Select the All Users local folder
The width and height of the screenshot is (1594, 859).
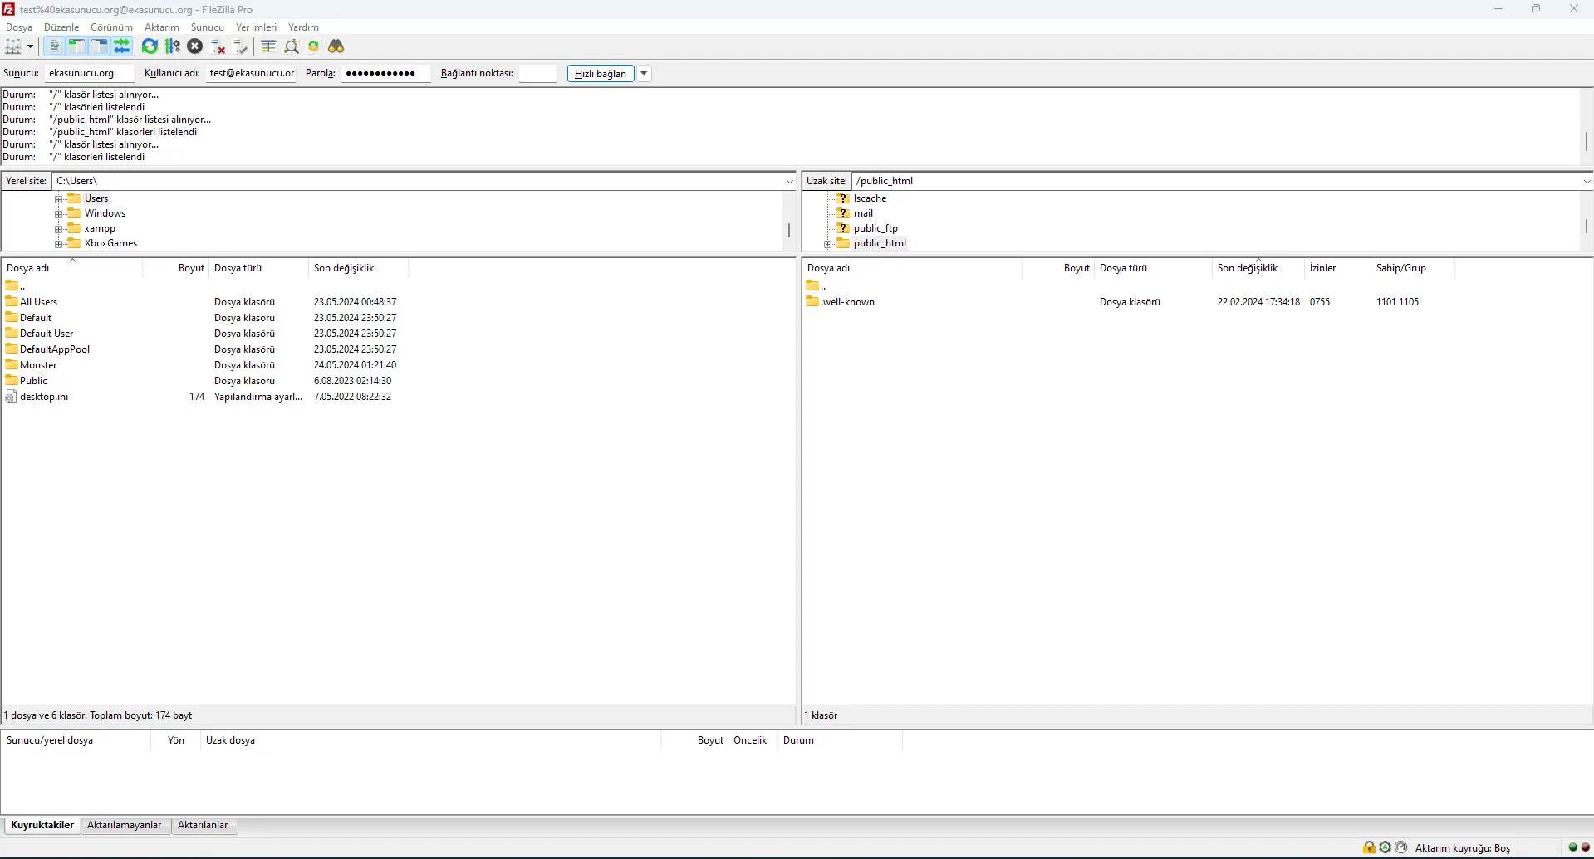[x=38, y=302]
